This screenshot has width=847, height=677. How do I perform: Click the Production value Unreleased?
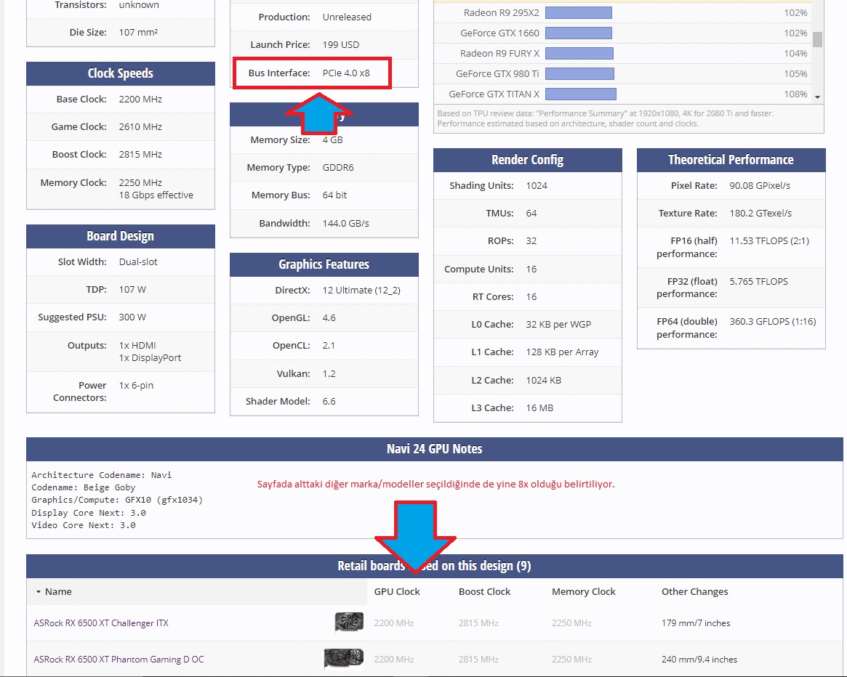point(347,17)
